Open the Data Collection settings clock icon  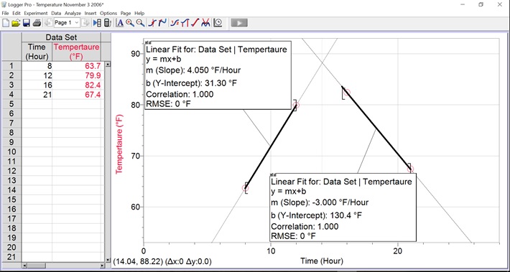click(x=218, y=23)
